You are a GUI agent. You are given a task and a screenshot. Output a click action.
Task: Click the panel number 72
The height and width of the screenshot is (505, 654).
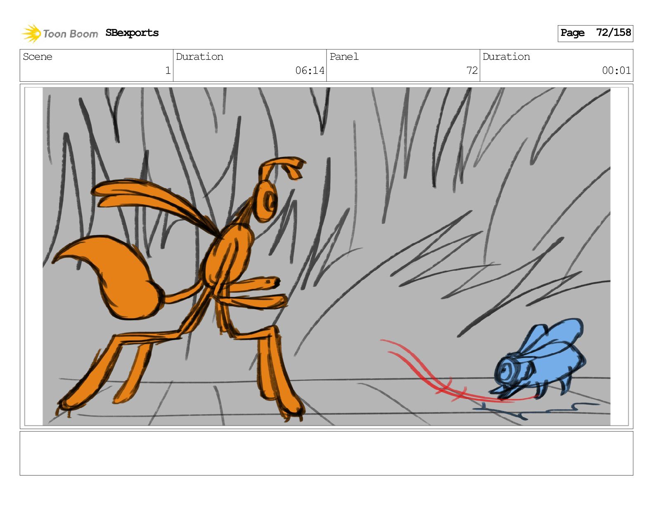point(472,71)
